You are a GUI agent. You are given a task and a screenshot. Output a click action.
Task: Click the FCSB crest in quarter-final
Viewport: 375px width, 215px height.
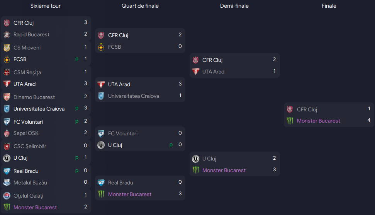101,47
